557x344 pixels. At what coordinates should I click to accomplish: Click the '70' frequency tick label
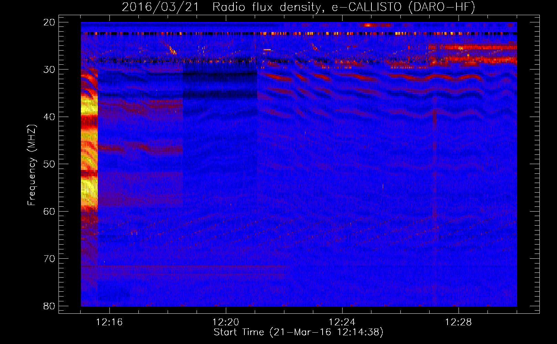coord(49,259)
